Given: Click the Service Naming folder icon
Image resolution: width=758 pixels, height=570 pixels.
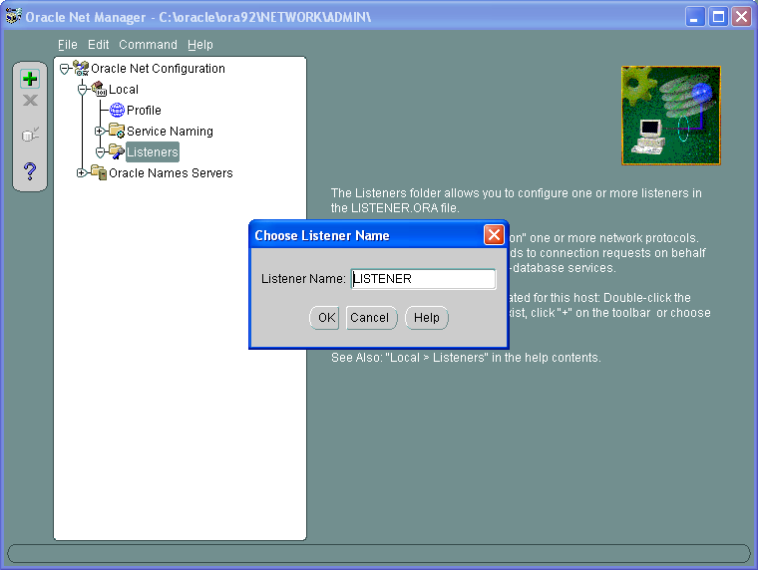Looking at the screenshot, I should tap(117, 131).
